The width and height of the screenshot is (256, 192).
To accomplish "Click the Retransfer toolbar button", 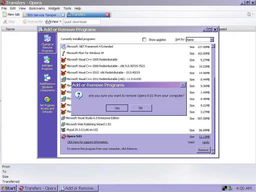I will point(33,21).
